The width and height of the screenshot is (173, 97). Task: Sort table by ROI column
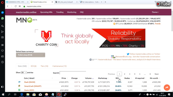[x=117, y=78]
